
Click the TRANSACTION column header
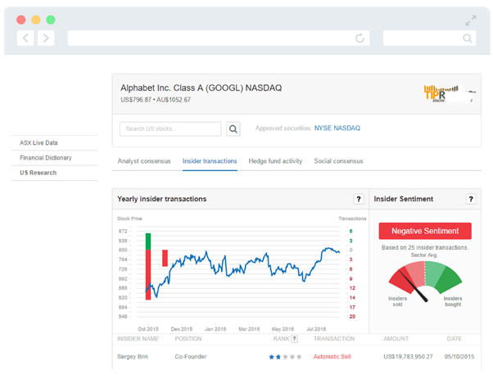click(334, 339)
